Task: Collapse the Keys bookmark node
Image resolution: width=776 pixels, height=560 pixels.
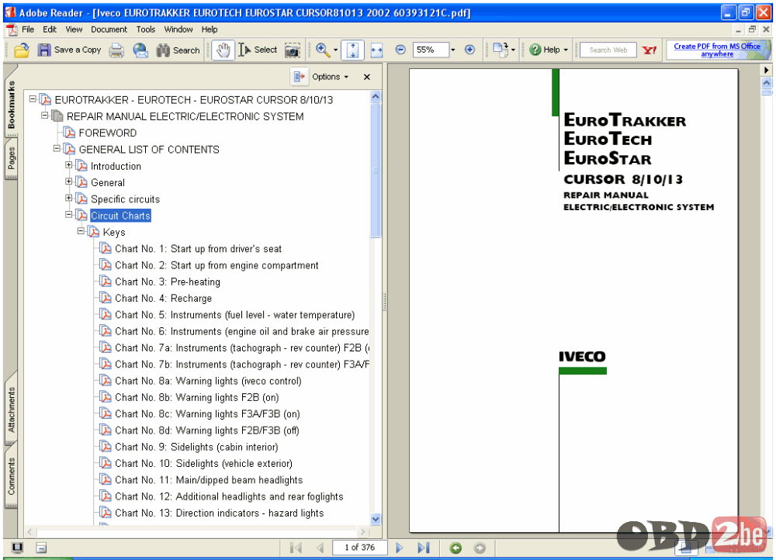Action: [x=81, y=231]
